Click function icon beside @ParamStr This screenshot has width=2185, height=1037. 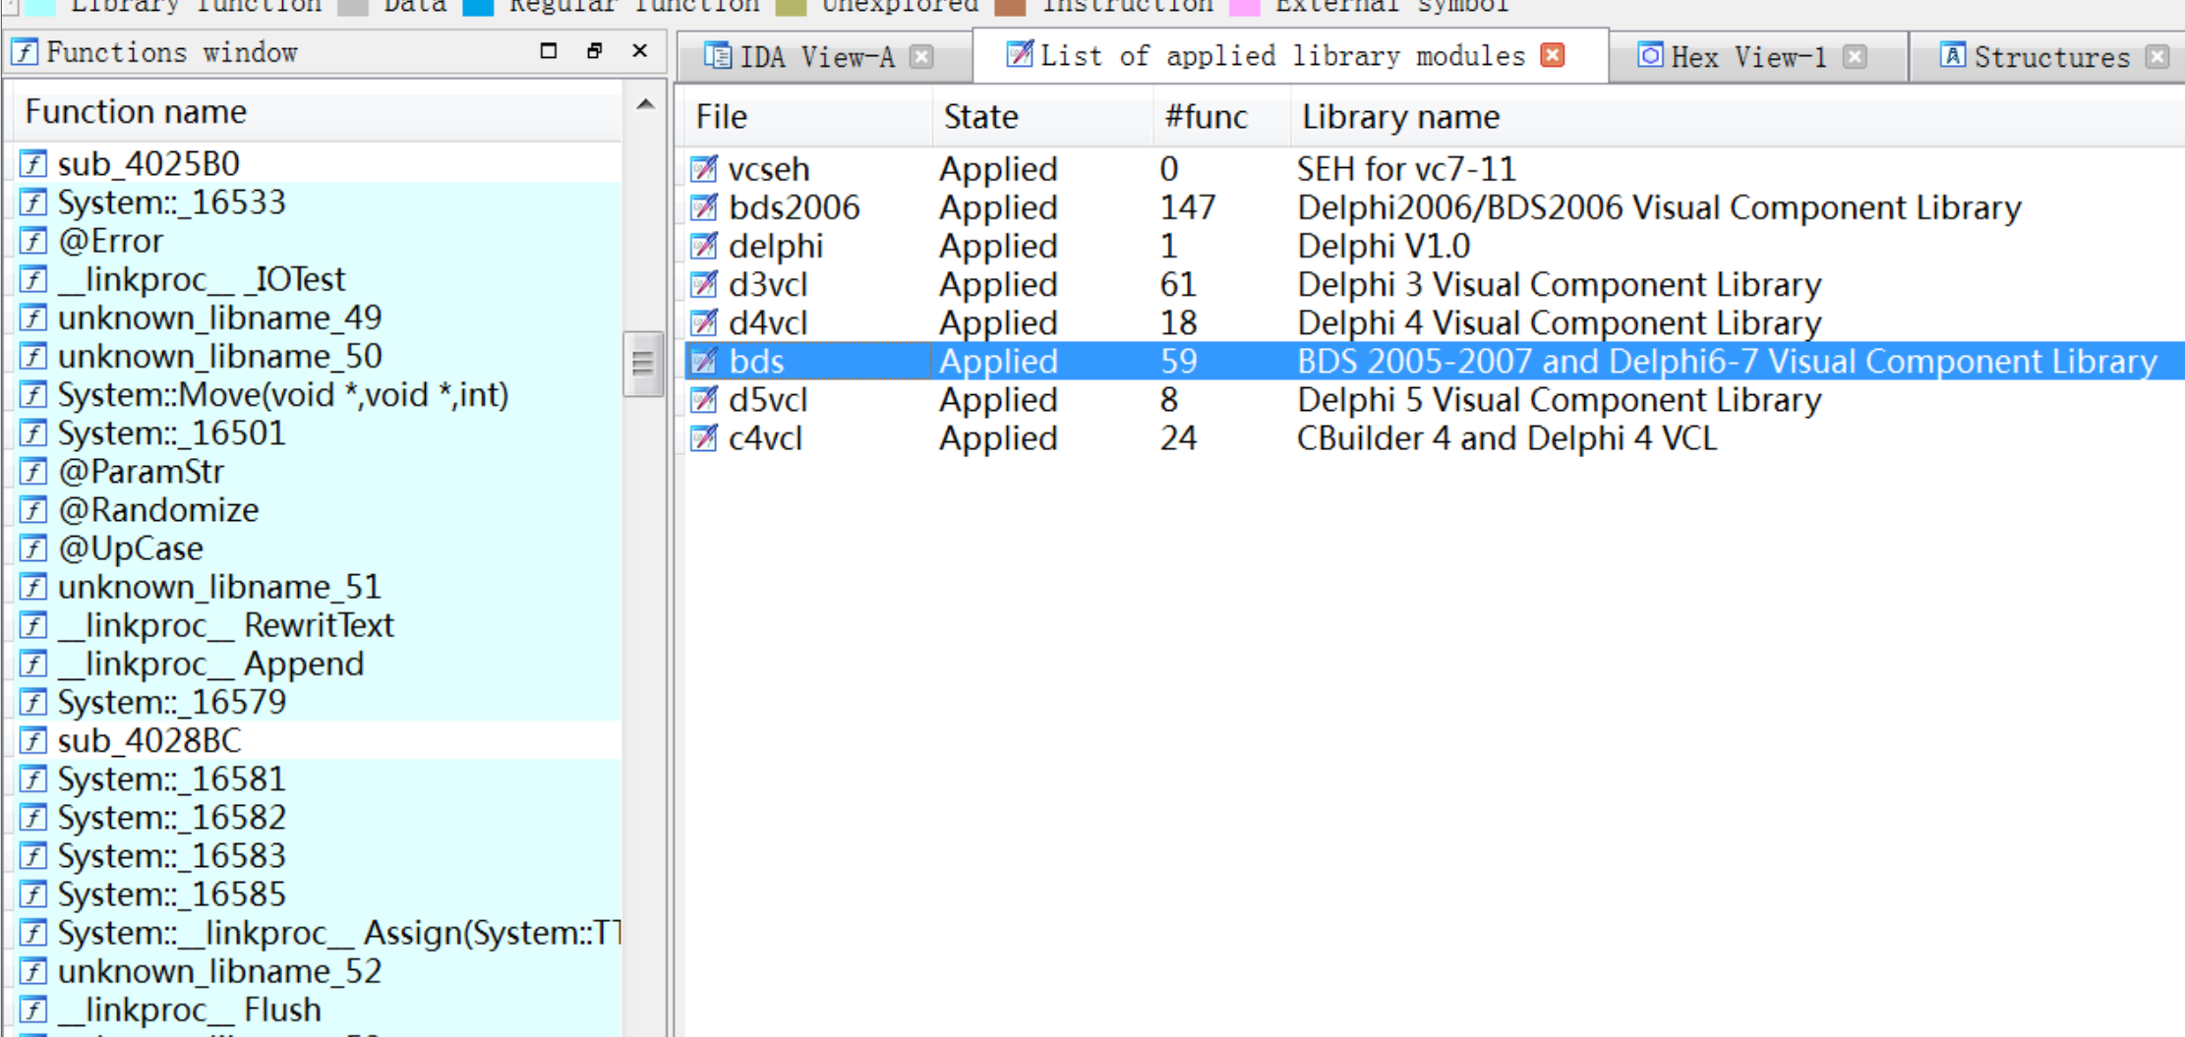coord(33,472)
